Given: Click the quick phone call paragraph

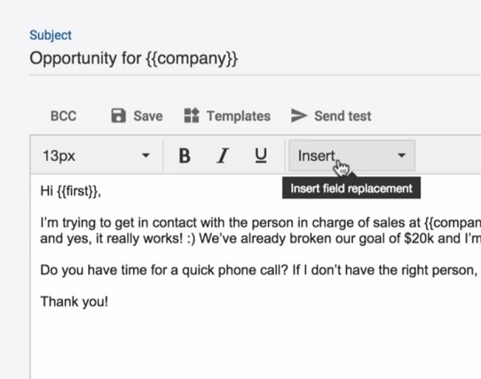Looking at the screenshot, I should coord(259,270).
